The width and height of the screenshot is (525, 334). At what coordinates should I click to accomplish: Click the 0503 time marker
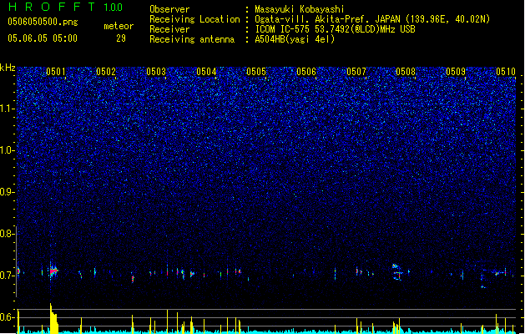coord(156,72)
